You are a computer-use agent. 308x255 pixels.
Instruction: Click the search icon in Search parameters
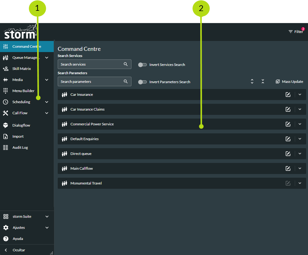(126, 81)
